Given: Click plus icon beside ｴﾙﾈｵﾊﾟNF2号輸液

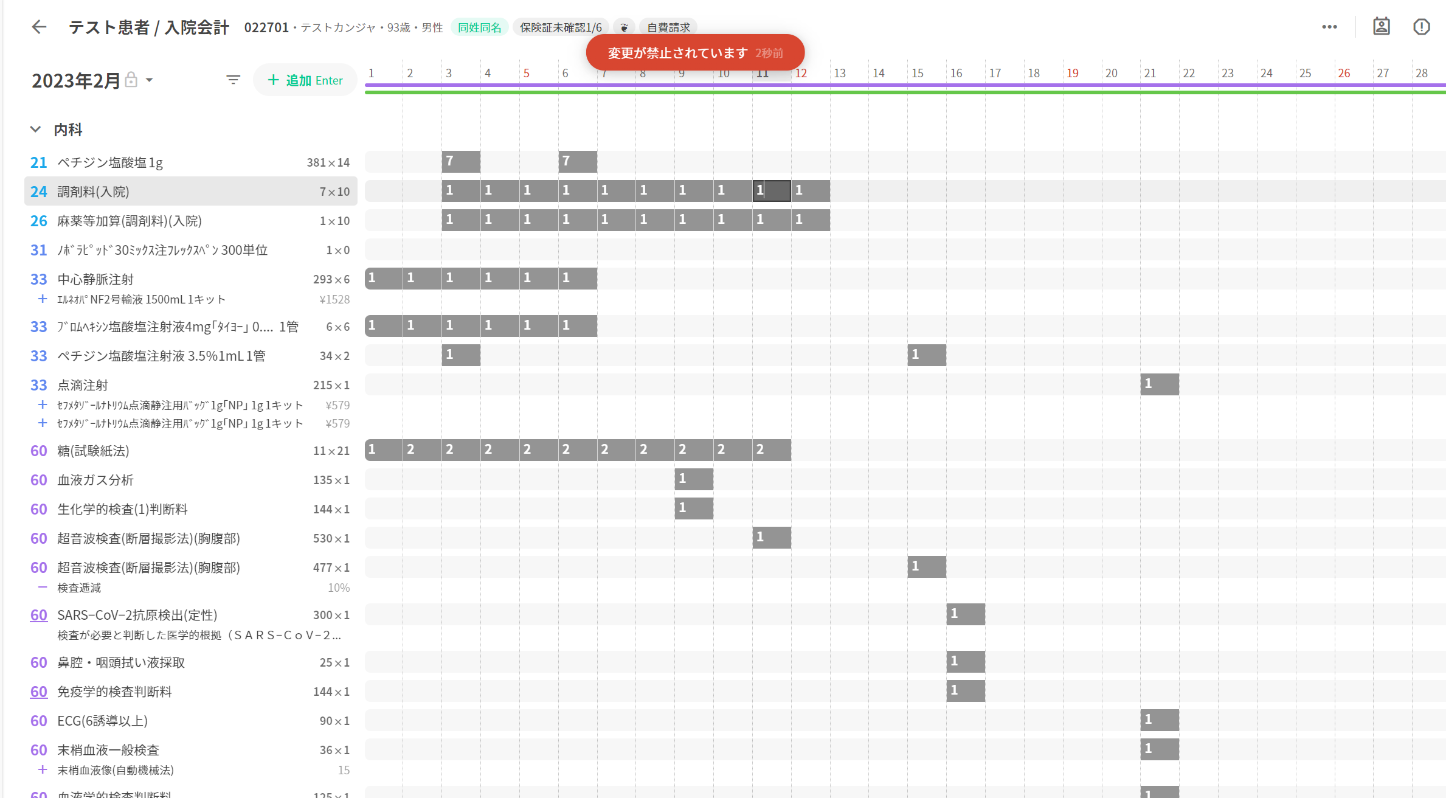Looking at the screenshot, I should pyautogui.click(x=43, y=299).
